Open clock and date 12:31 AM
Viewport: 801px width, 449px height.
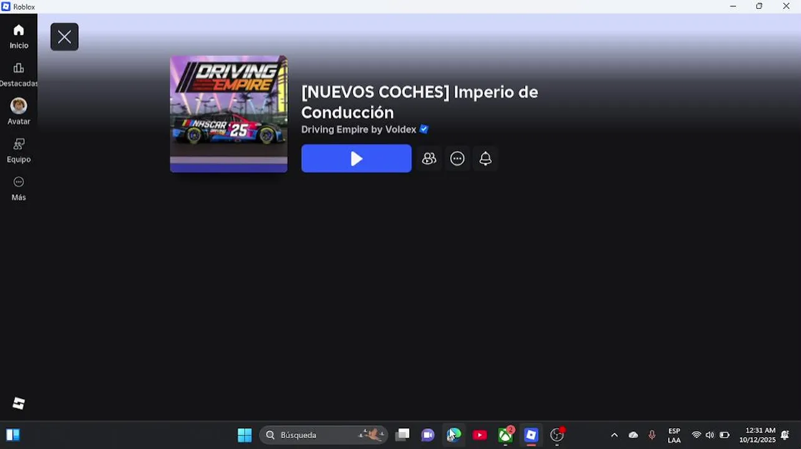[x=757, y=435]
